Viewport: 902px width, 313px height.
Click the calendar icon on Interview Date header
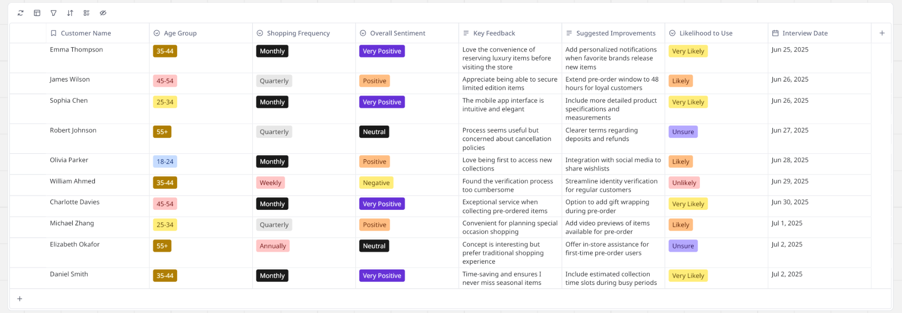coord(776,33)
